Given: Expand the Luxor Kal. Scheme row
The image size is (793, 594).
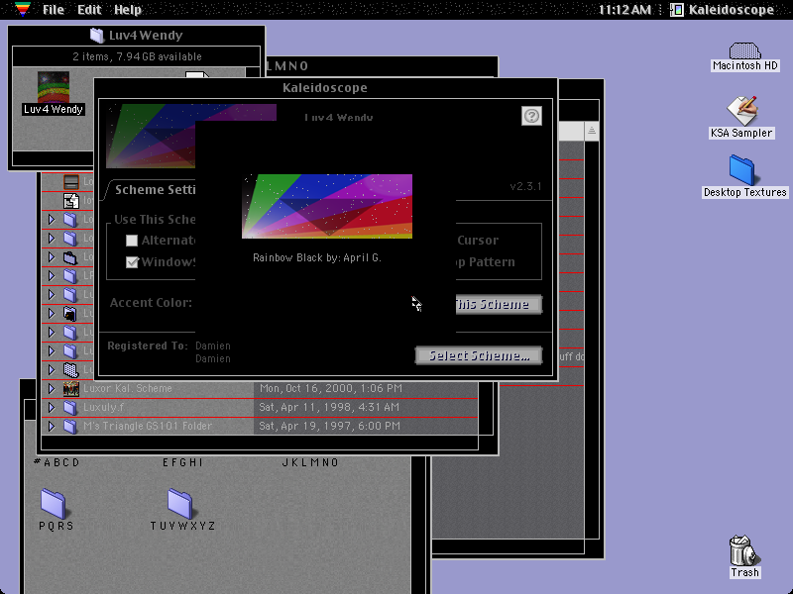Looking at the screenshot, I should click(x=52, y=388).
